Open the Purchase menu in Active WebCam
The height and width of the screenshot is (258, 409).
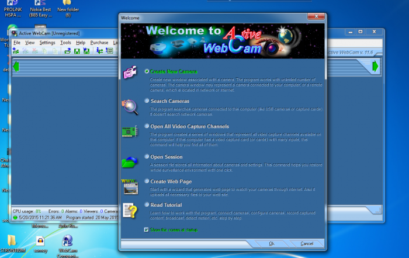point(99,43)
